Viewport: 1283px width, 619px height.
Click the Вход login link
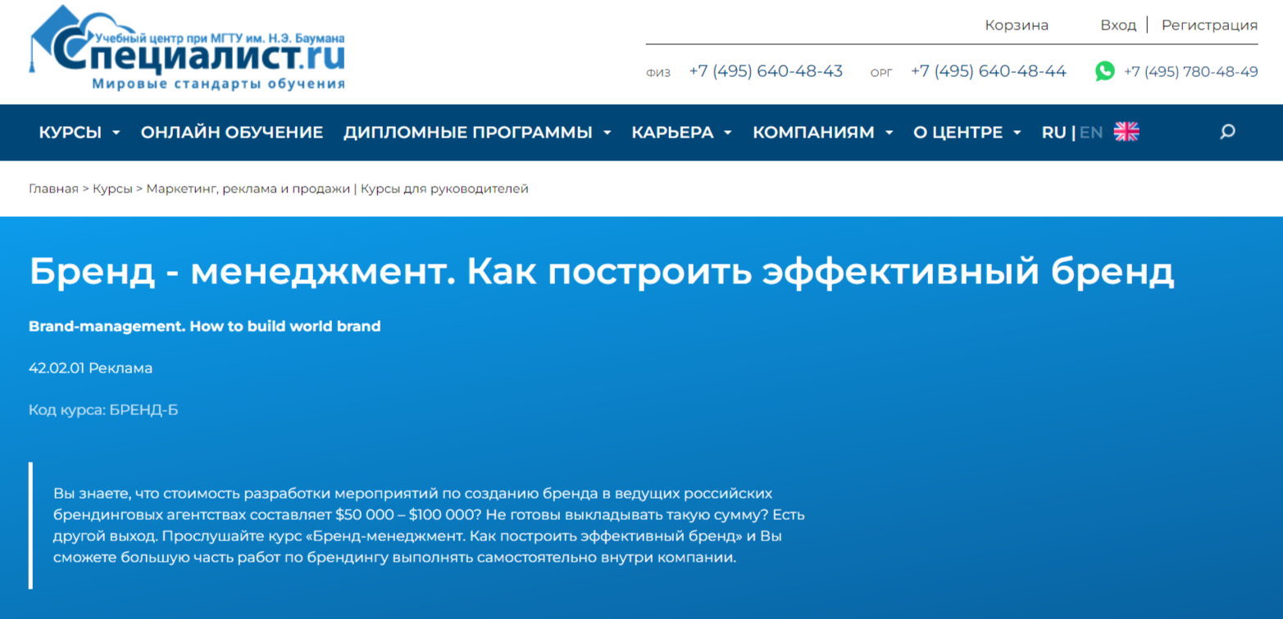[x=1118, y=25]
